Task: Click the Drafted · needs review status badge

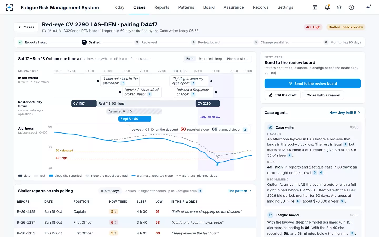Action: (x=346, y=27)
